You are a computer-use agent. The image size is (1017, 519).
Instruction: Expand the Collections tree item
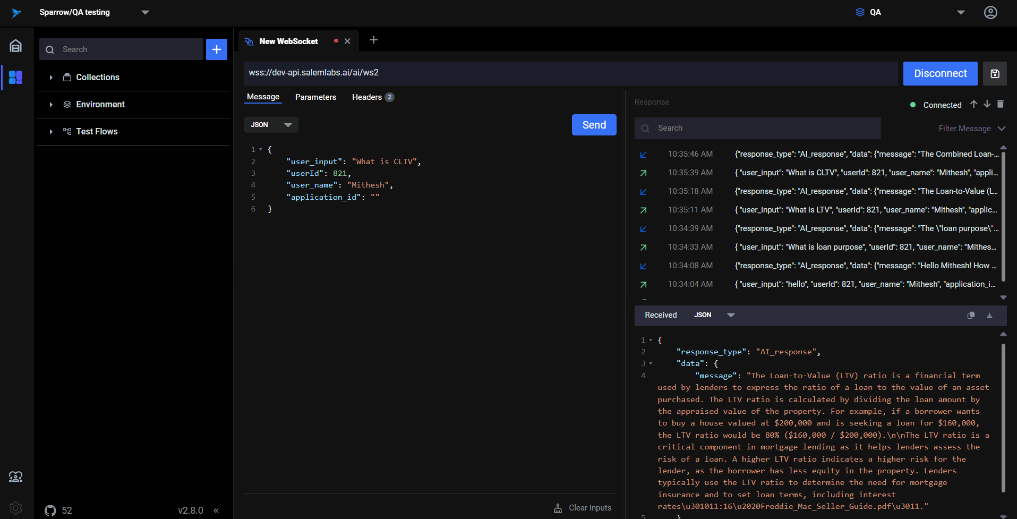[x=51, y=78]
